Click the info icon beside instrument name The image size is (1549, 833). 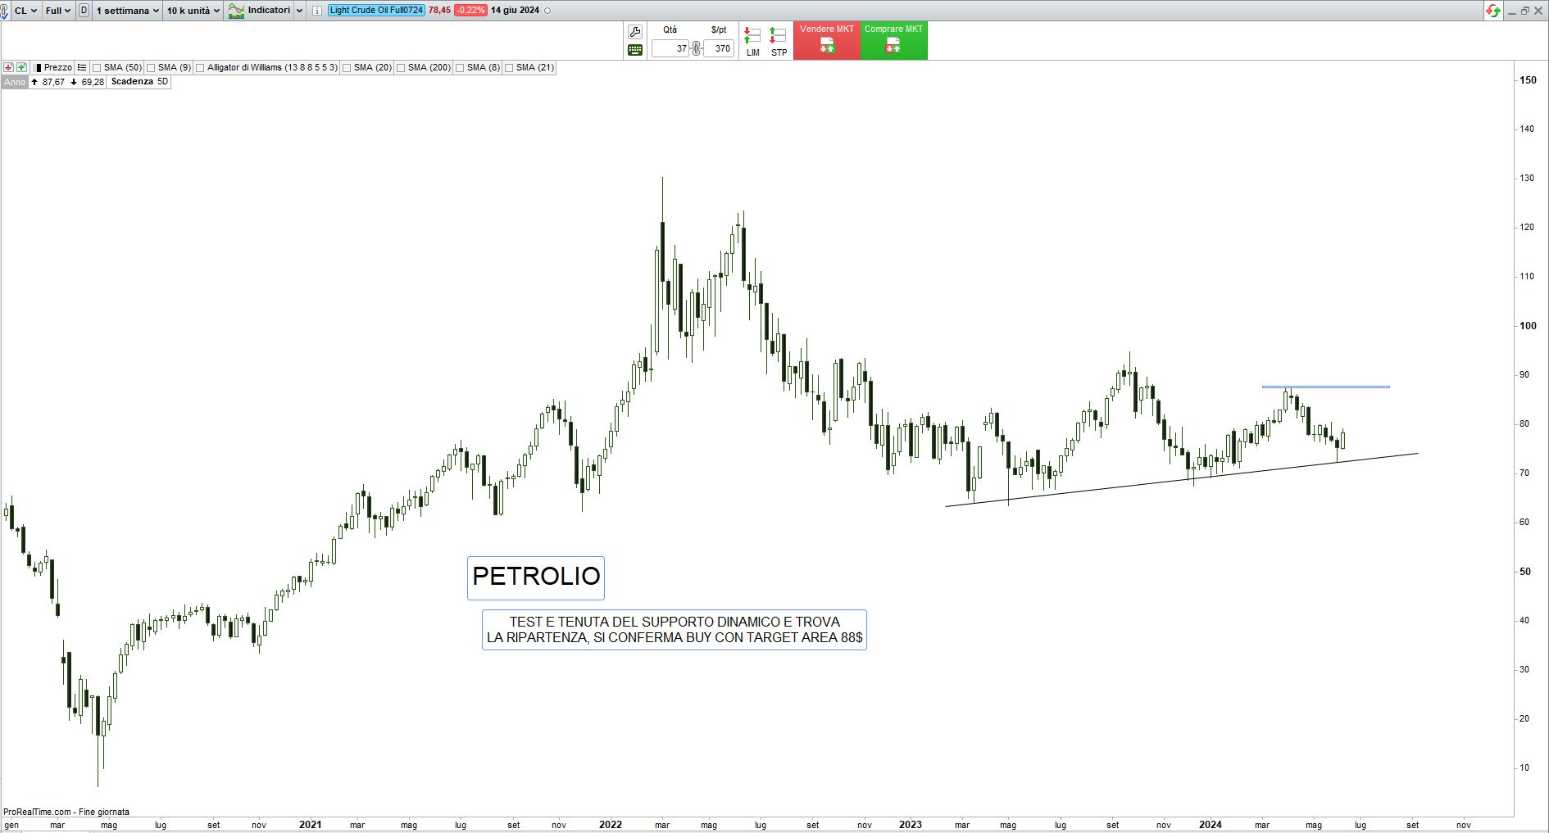[317, 11]
